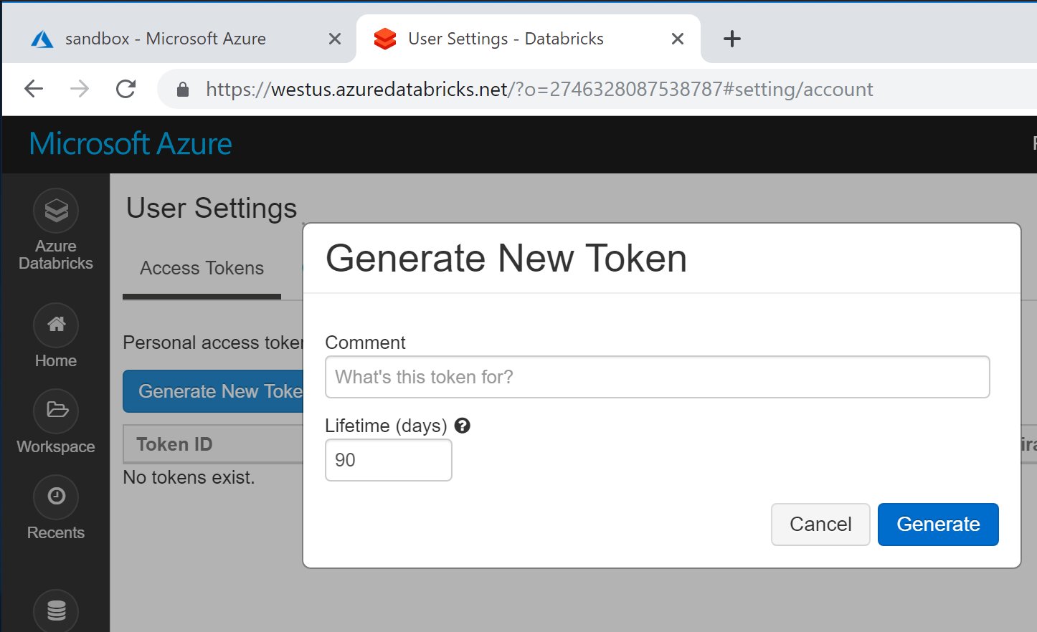Click the site security lock icon
The width and height of the screenshot is (1037, 632).
[183, 88]
